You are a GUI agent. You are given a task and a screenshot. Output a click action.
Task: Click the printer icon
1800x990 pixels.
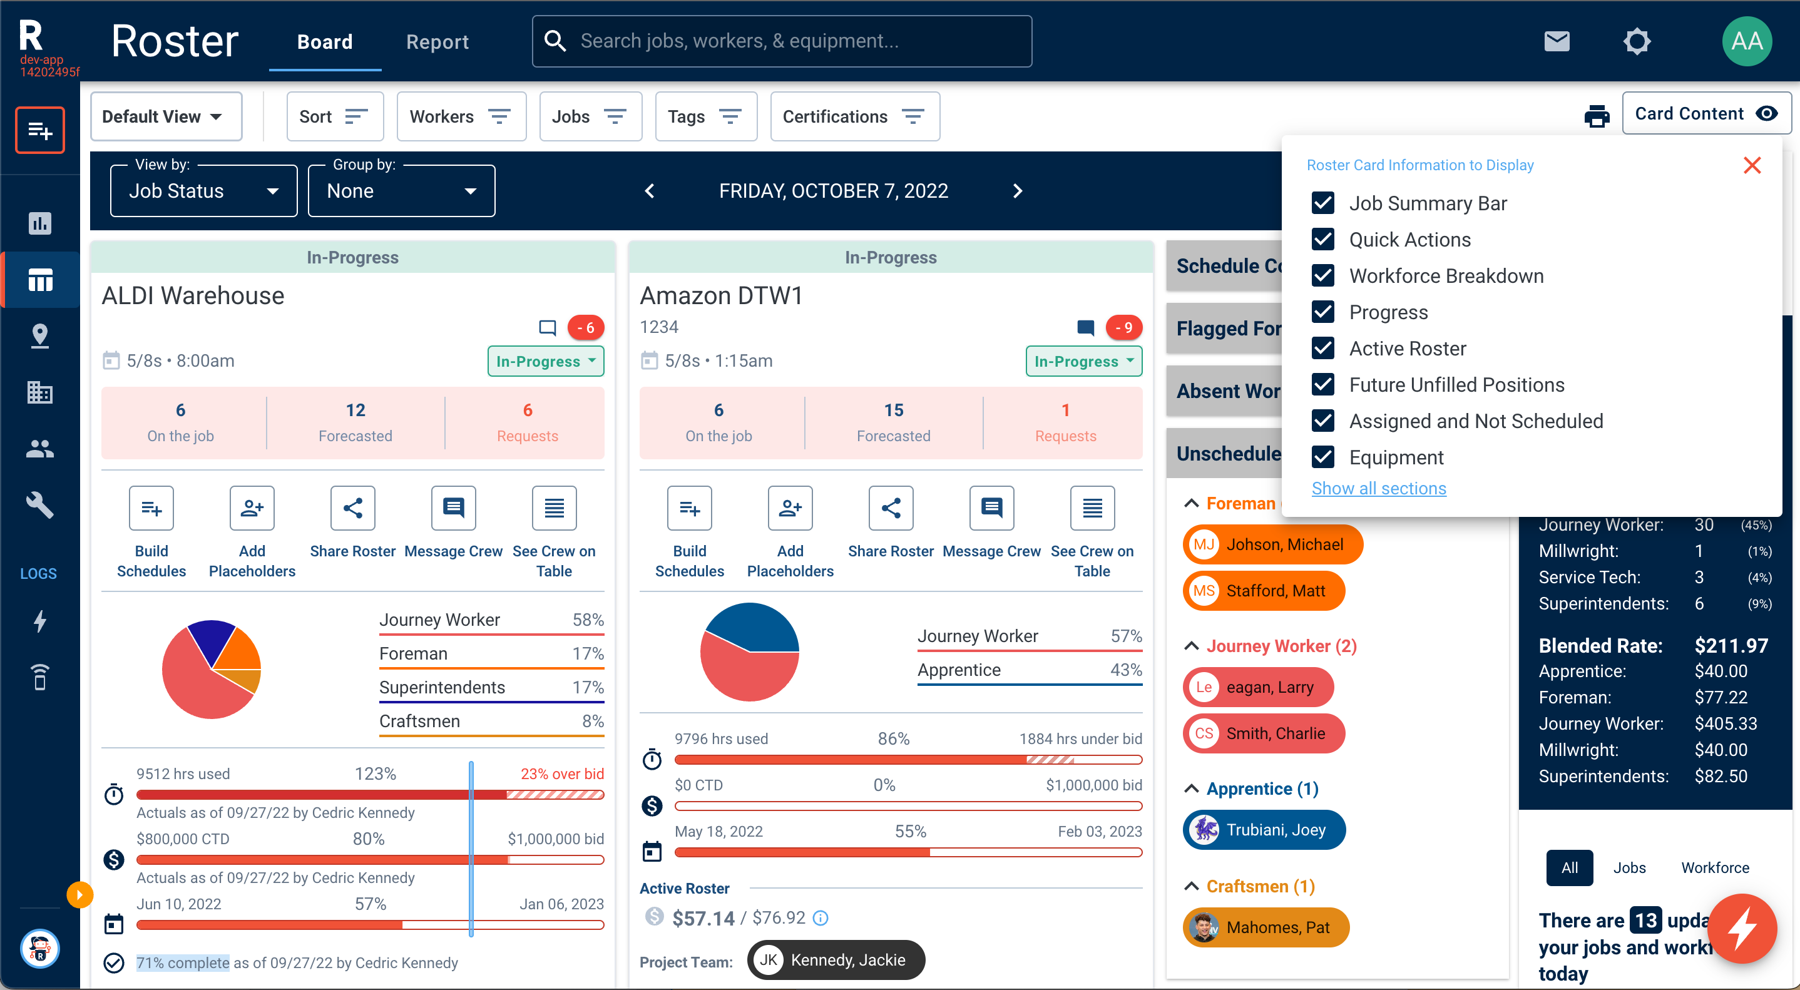pyautogui.click(x=1597, y=116)
